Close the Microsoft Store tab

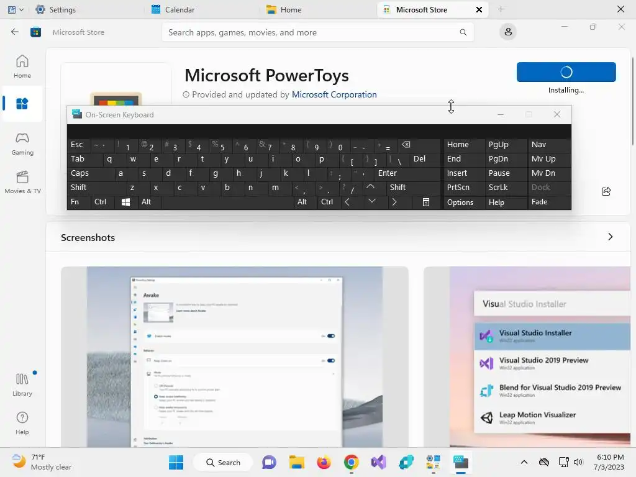(x=479, y=9)
